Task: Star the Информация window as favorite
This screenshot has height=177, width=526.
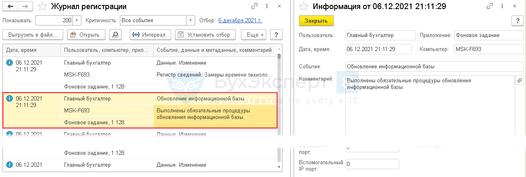Action: 304,6
